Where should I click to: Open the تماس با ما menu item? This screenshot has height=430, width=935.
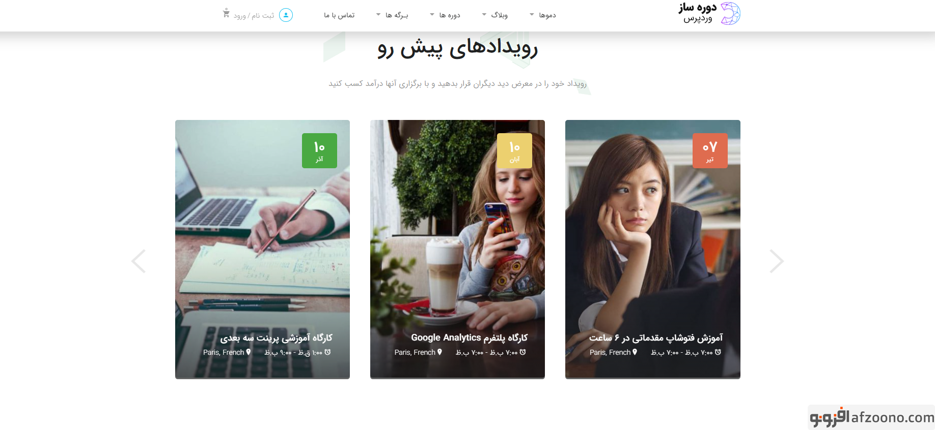coord(339,15)
